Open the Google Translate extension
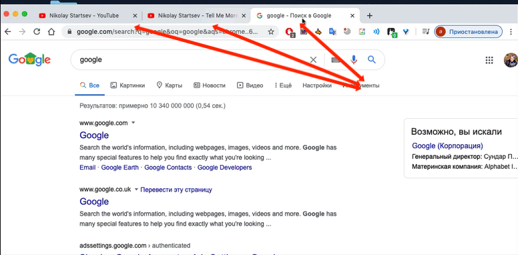518x255 pixels. (332, 32)
